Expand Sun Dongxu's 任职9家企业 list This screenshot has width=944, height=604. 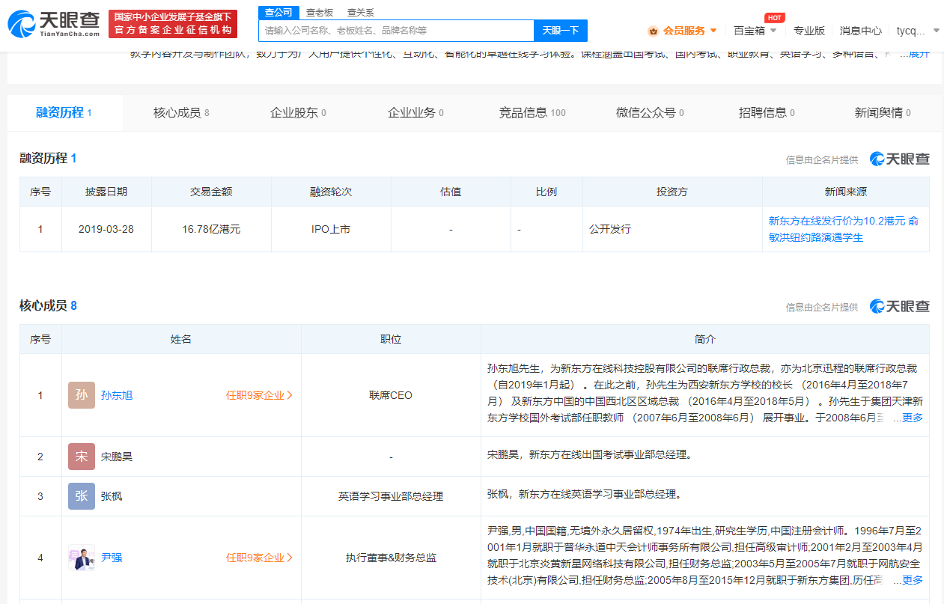[x=259, y=395]
